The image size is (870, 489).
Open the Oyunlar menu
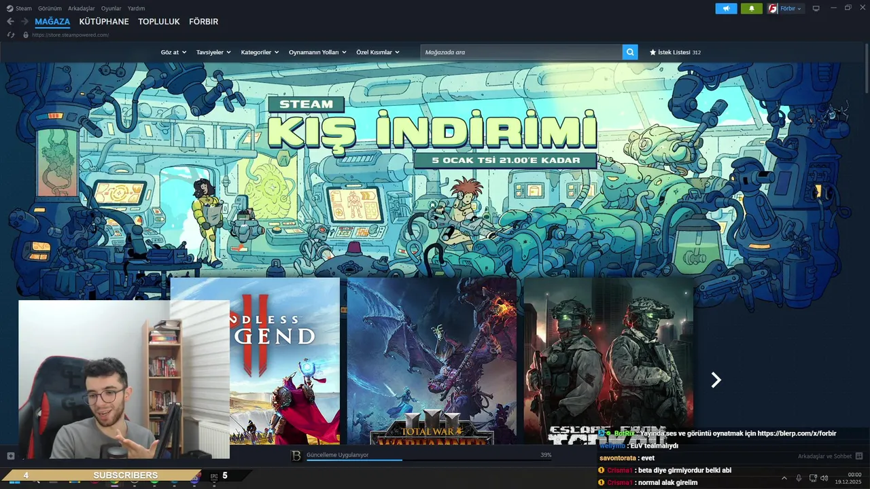(x=111, y=8)
